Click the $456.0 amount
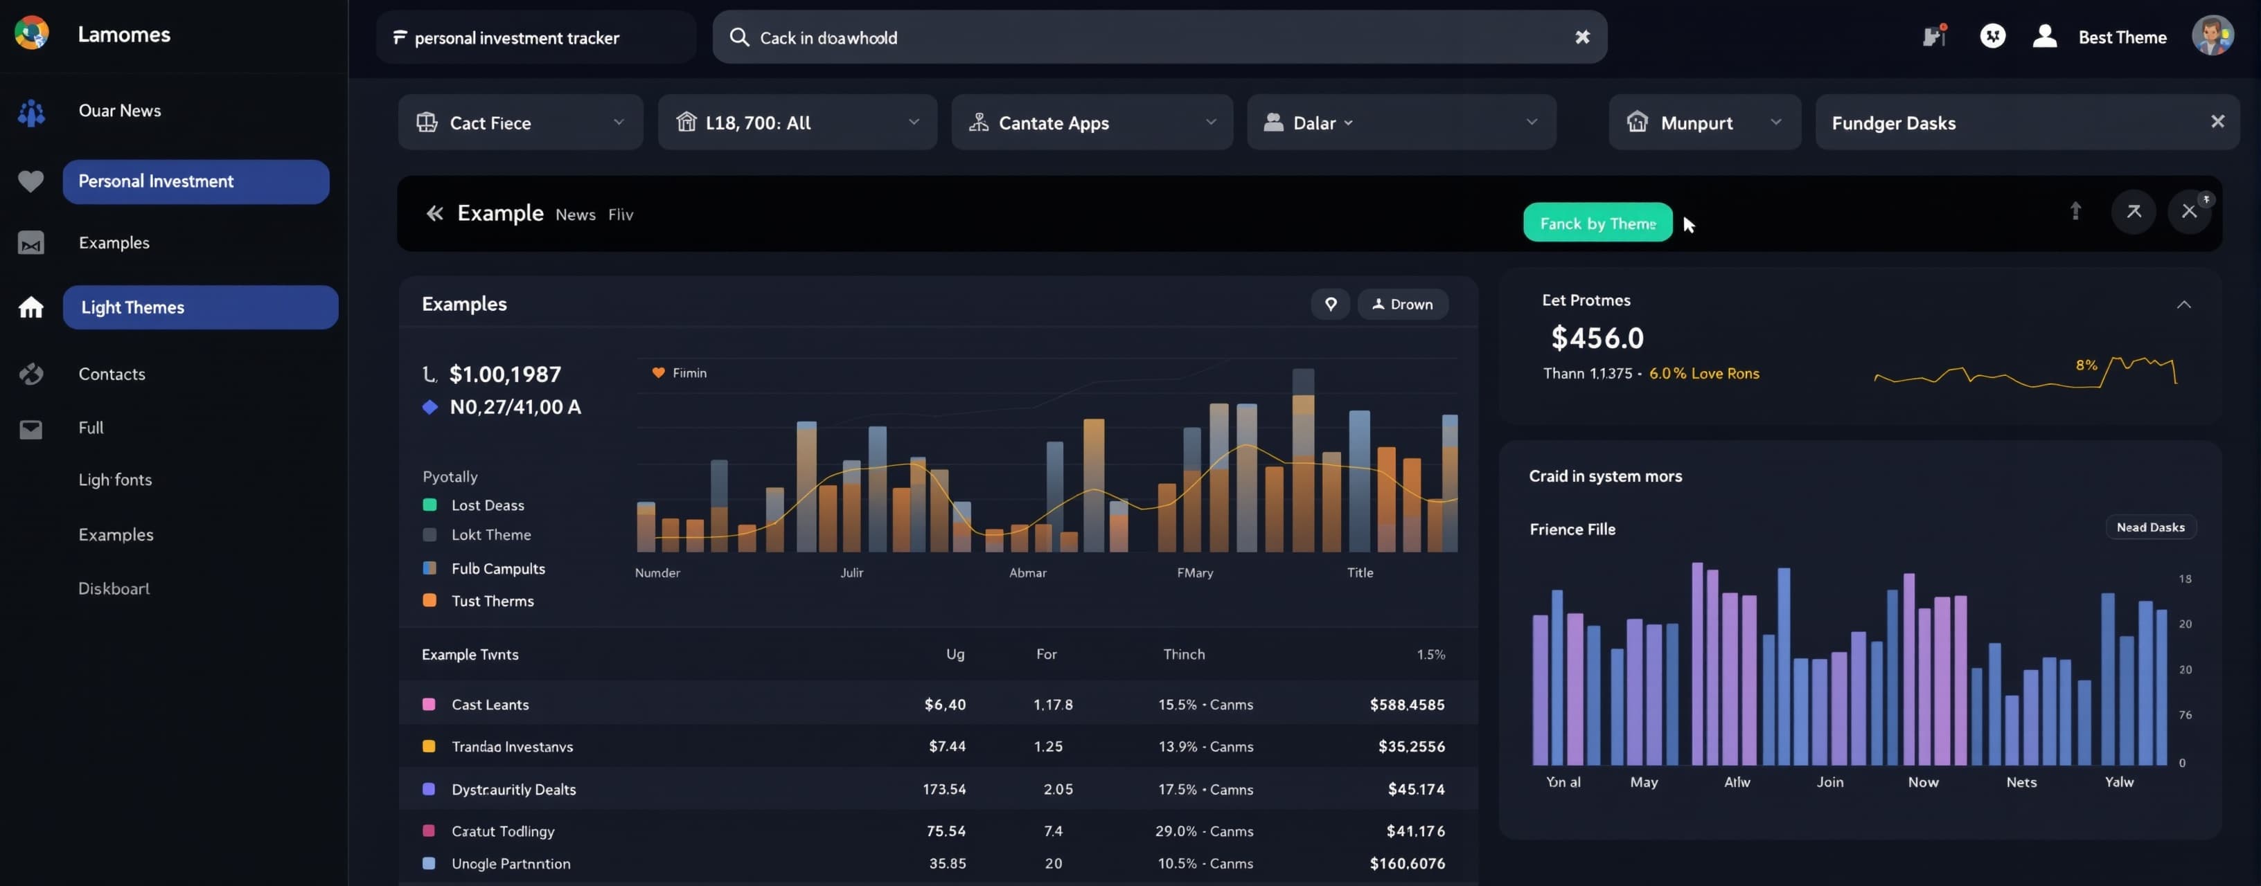Viewport: 2261px width, 886px height. [x=1597, y=338]
